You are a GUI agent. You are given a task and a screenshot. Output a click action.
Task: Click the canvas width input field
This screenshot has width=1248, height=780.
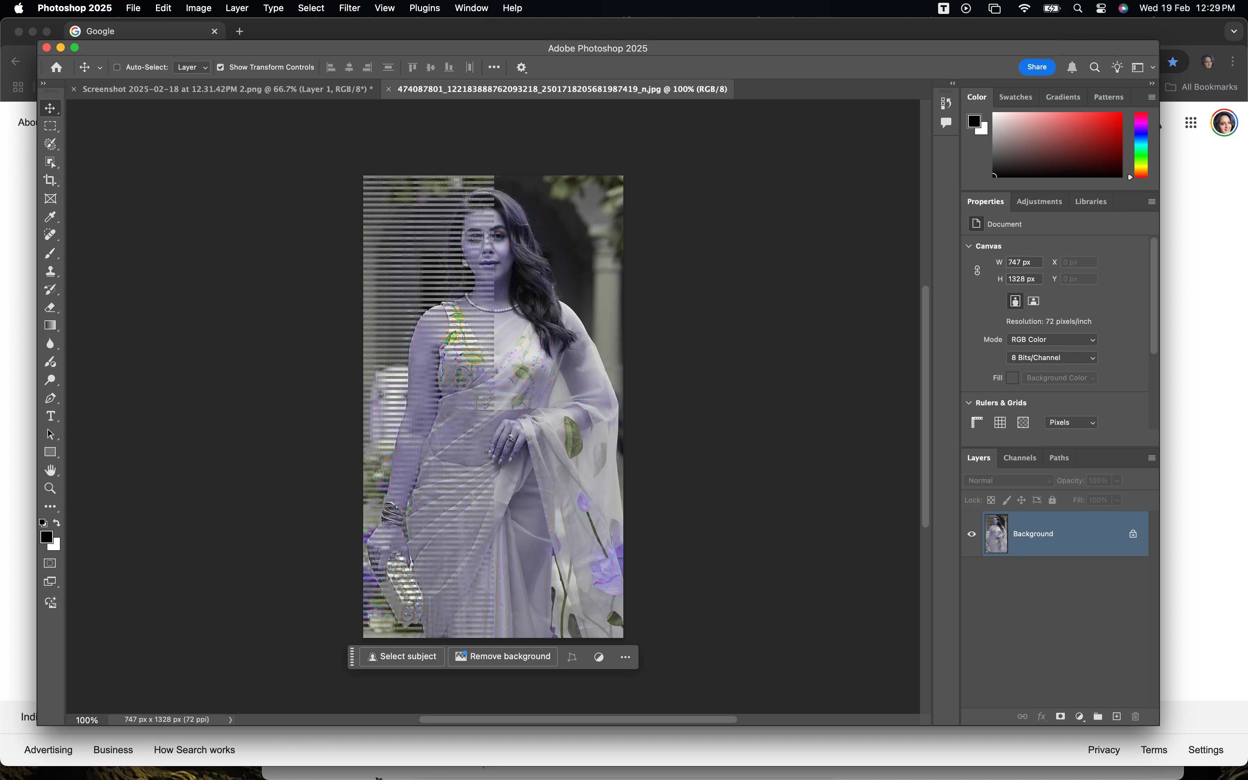click(1024, 263)
